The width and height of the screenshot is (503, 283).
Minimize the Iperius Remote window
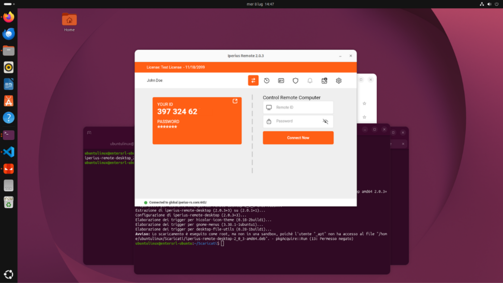click(x=340, y=56)
